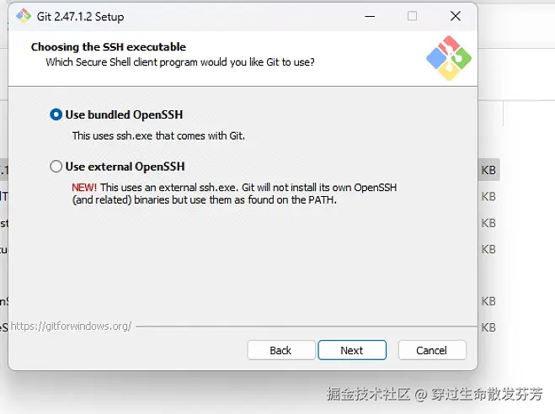The width and height of the screenshot is (555, 414).
Task: Click the Chinese watermark text below the dialog
Action: (x=435, y=394)
